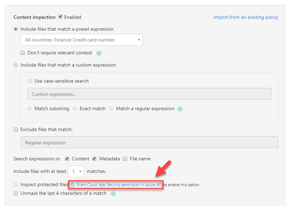Image resolution: width=286 pixels, height=206 pixels.
Task: Check Don't require relevant context
Action: 23,53
